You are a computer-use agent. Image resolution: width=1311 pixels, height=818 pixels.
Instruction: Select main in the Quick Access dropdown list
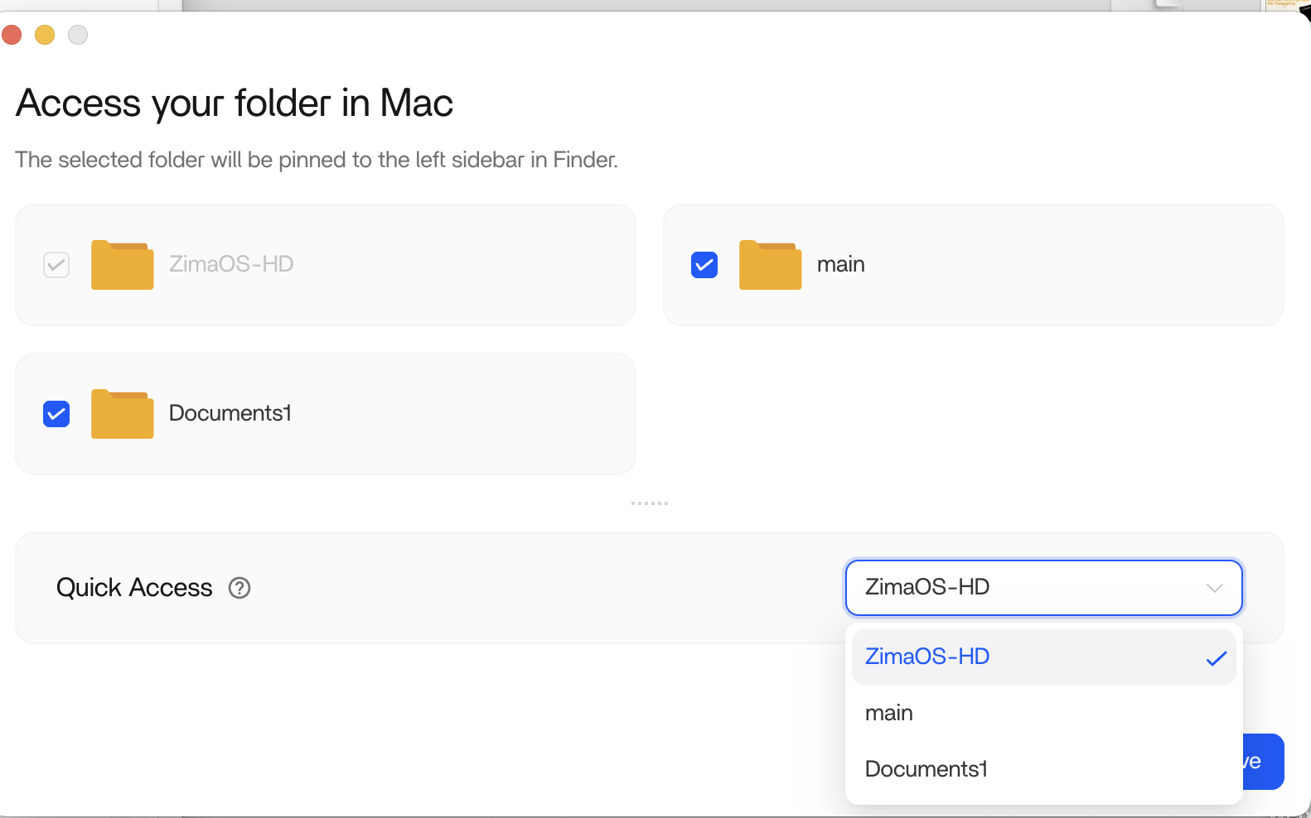click(889, 713)
